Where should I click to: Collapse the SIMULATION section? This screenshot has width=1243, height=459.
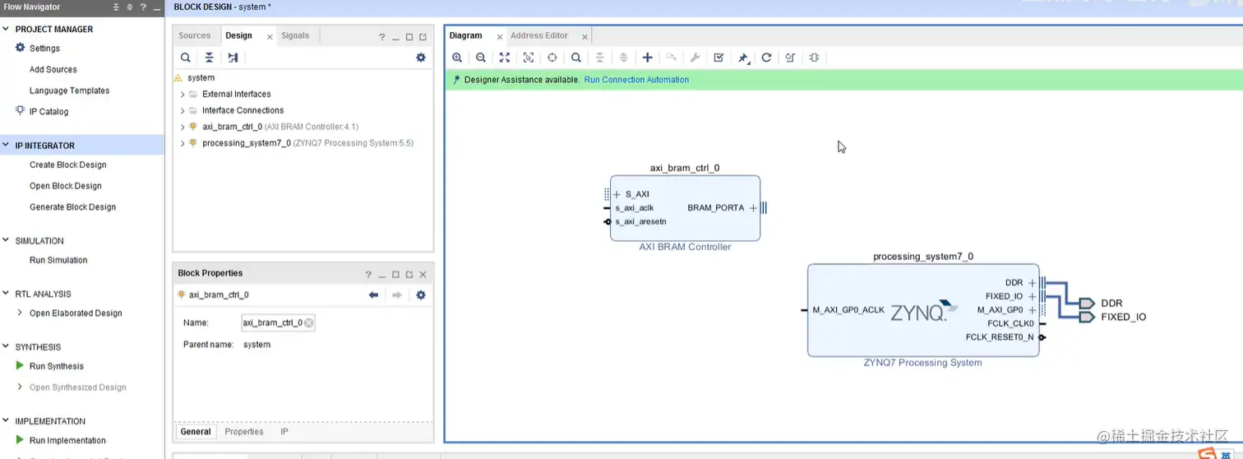[7, 241]
